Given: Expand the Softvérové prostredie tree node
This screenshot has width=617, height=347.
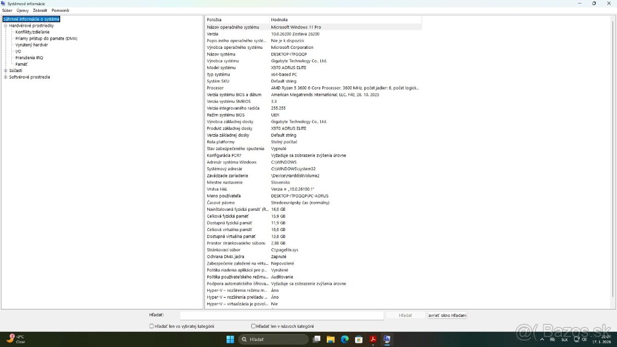Looking at the screenshot, I should point(6,77).
